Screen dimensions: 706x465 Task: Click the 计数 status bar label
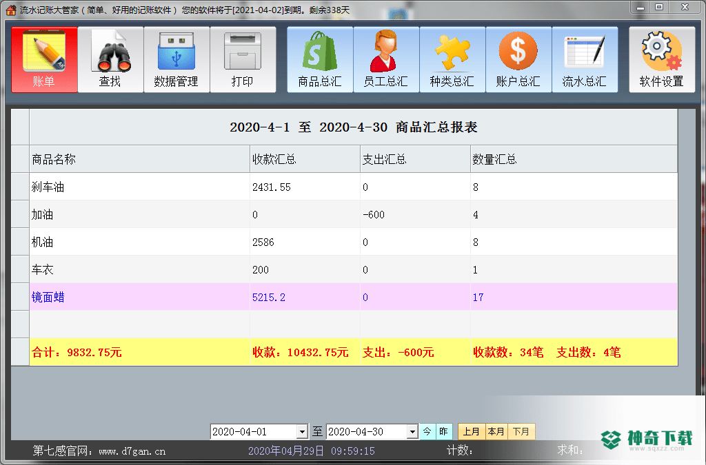[459, 450]
